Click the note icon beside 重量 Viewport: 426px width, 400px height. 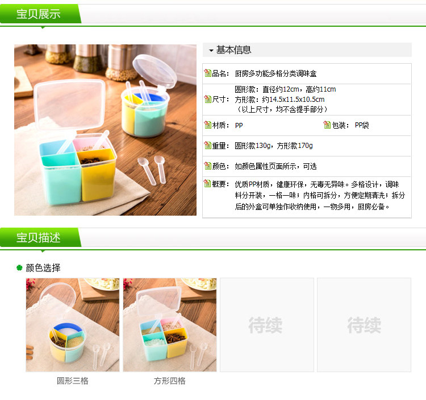(x=207, y=145)
